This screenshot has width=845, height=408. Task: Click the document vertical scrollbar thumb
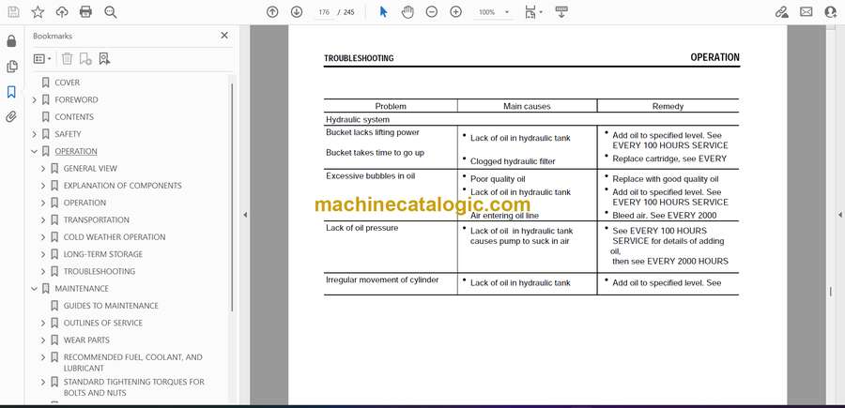(x=830, y=291)
